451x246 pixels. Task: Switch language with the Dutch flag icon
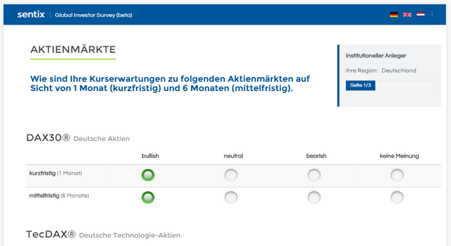[421, 14]
